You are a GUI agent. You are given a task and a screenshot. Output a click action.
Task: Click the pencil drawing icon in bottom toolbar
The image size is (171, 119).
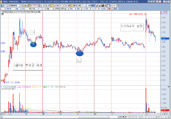click(154, 117)
